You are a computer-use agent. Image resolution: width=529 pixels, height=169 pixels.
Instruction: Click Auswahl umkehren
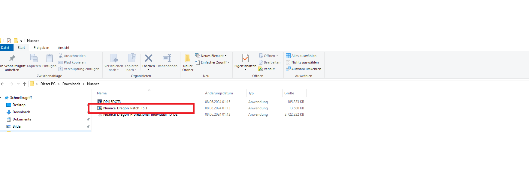pos(304,69)
